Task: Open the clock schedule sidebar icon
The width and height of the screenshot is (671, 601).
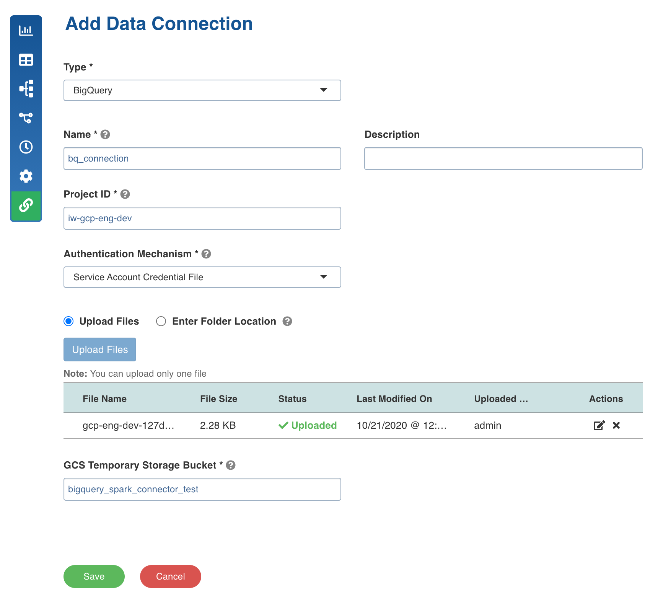Action: 26,147
